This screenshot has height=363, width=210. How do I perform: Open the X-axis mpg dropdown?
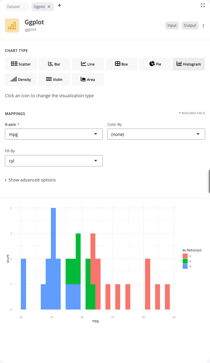[54, 134]
